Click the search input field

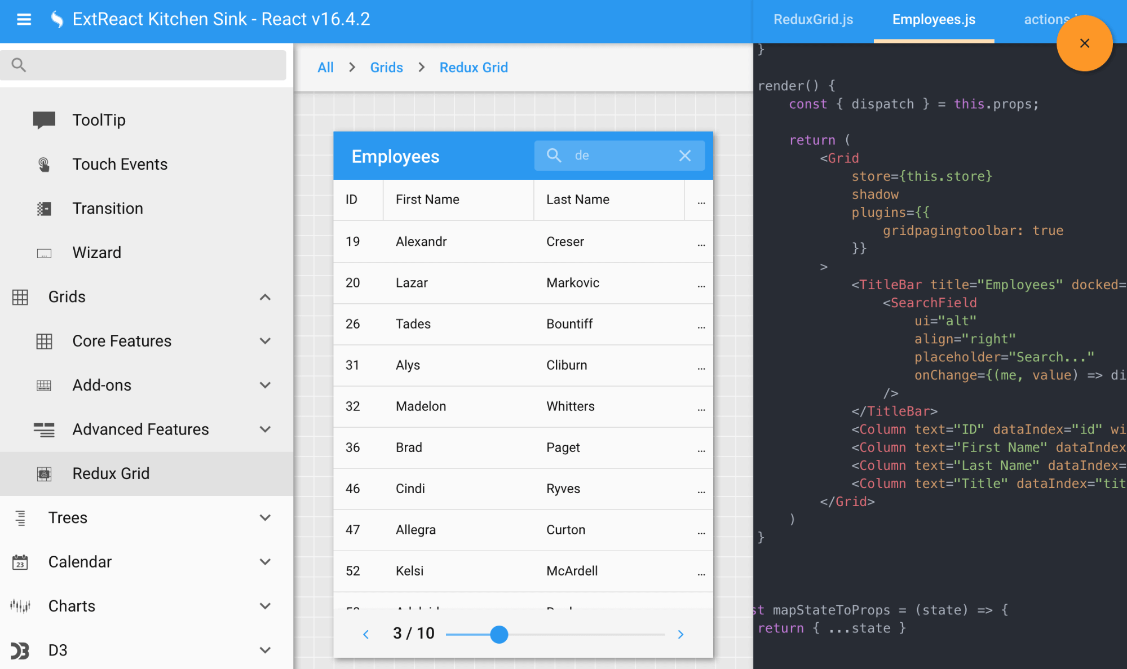618,156
